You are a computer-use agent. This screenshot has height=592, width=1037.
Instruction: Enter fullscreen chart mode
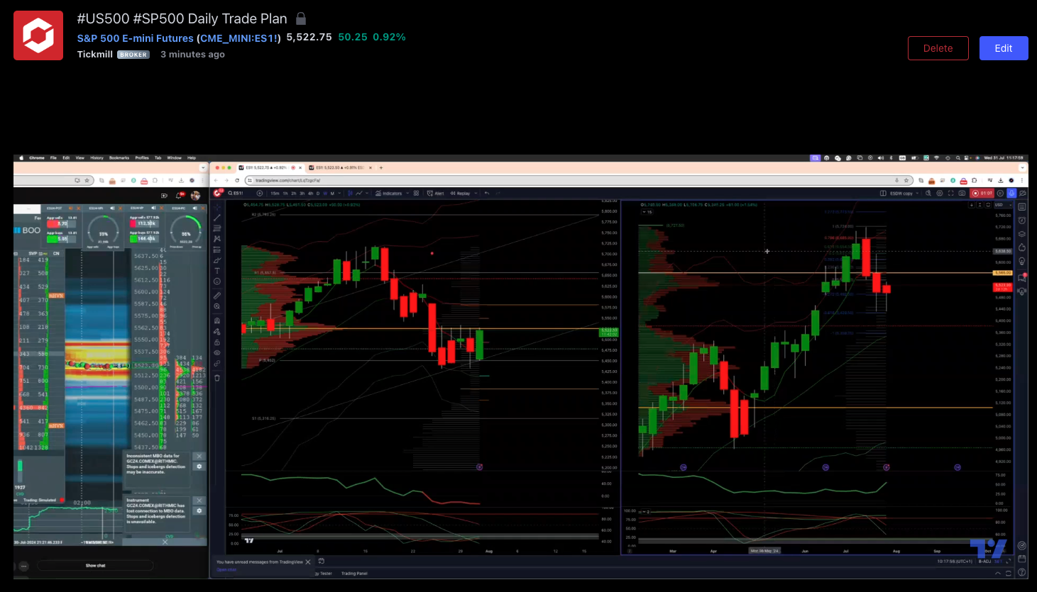pyautogui.click(x=951, y=193)
